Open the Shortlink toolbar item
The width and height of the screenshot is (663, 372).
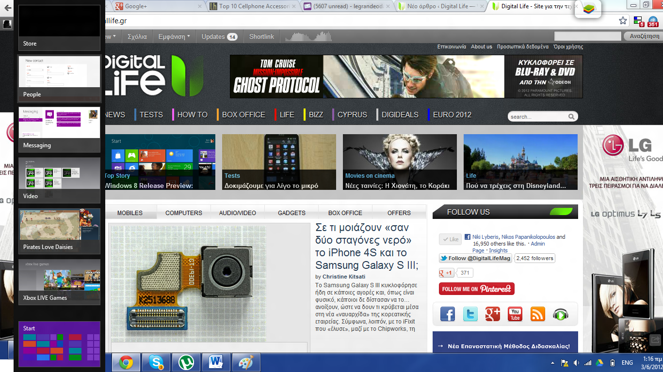click(x=261, y=36)
